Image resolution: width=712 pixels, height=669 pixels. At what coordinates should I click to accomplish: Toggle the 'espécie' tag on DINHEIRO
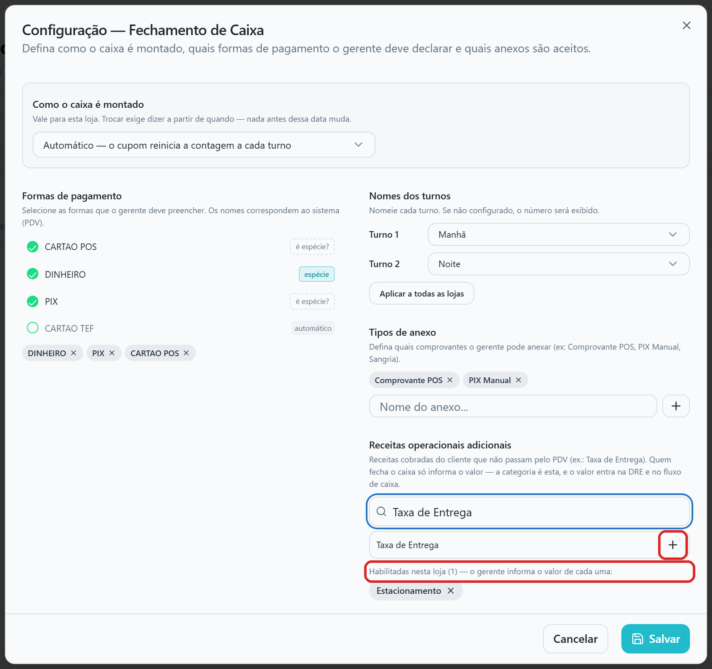point(317,274)
